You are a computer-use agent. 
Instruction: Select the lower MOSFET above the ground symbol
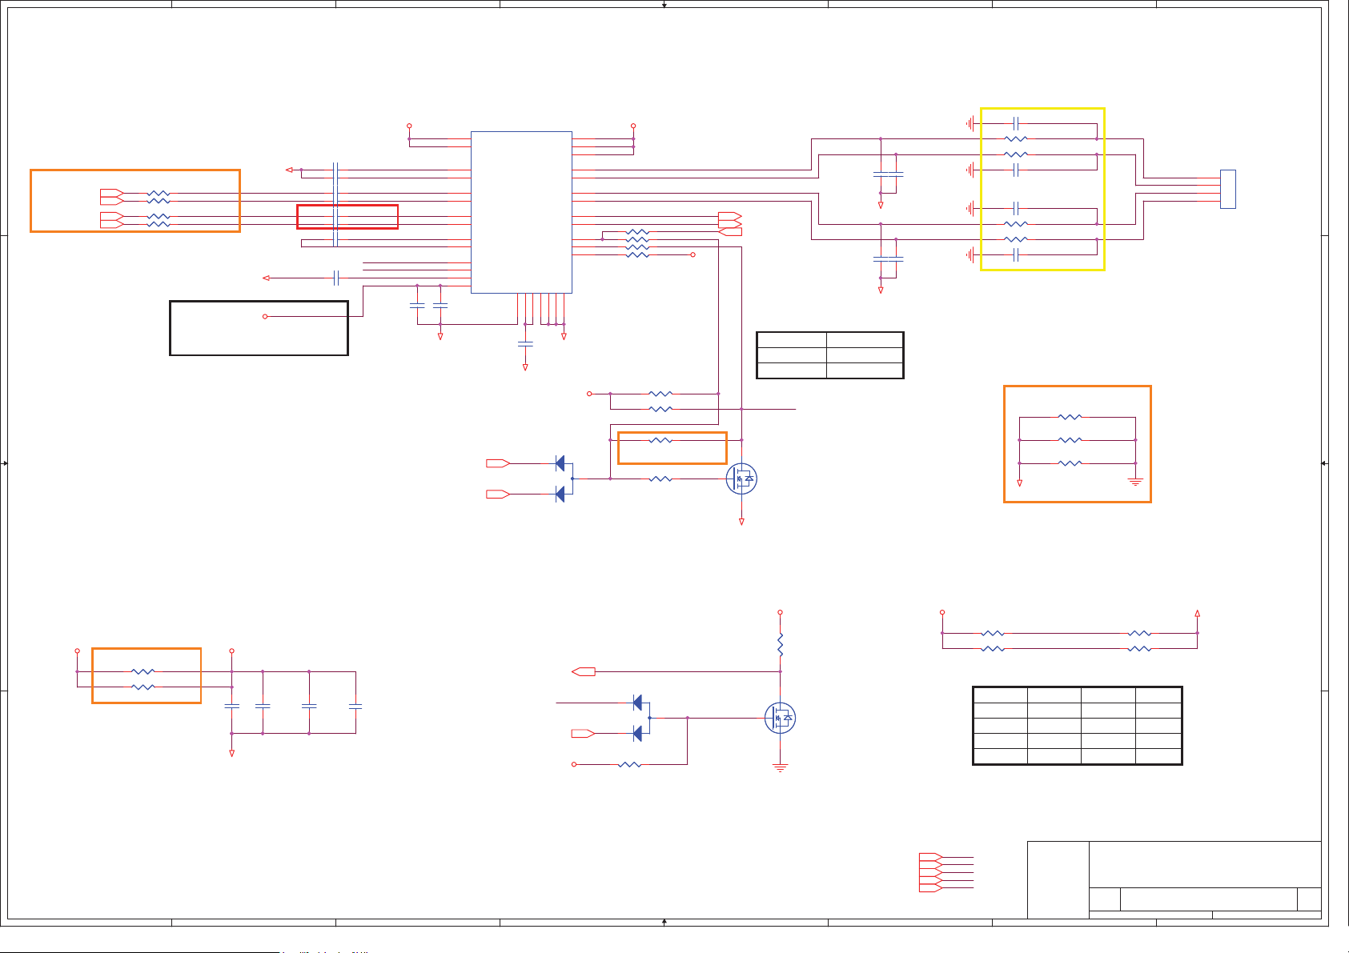tap(780, 718)
